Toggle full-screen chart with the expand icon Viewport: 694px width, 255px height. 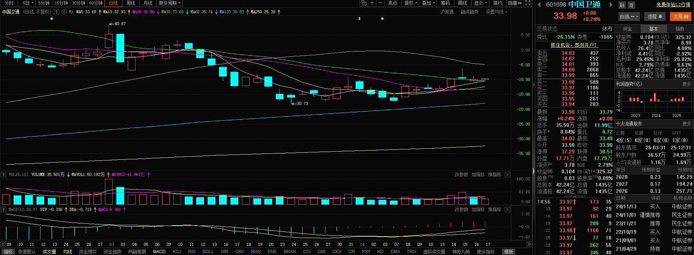point(528,3)
